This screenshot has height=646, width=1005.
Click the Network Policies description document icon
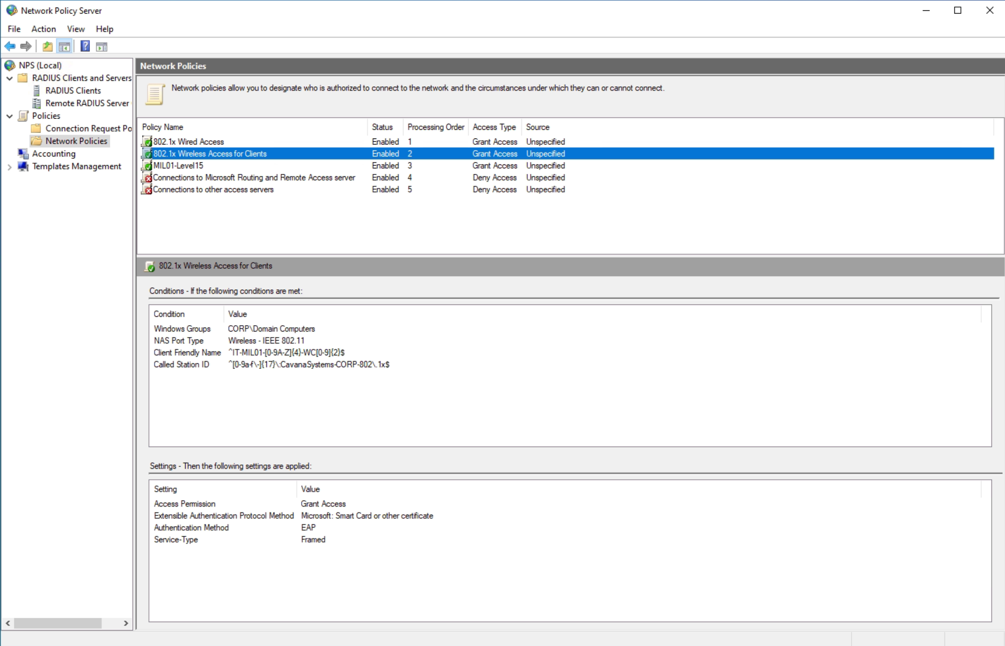pos(155,94)
